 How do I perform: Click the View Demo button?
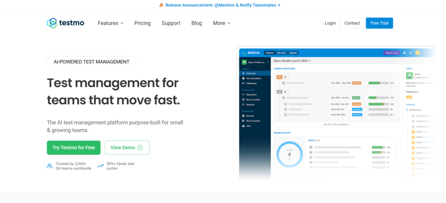[x=127, y=148]
